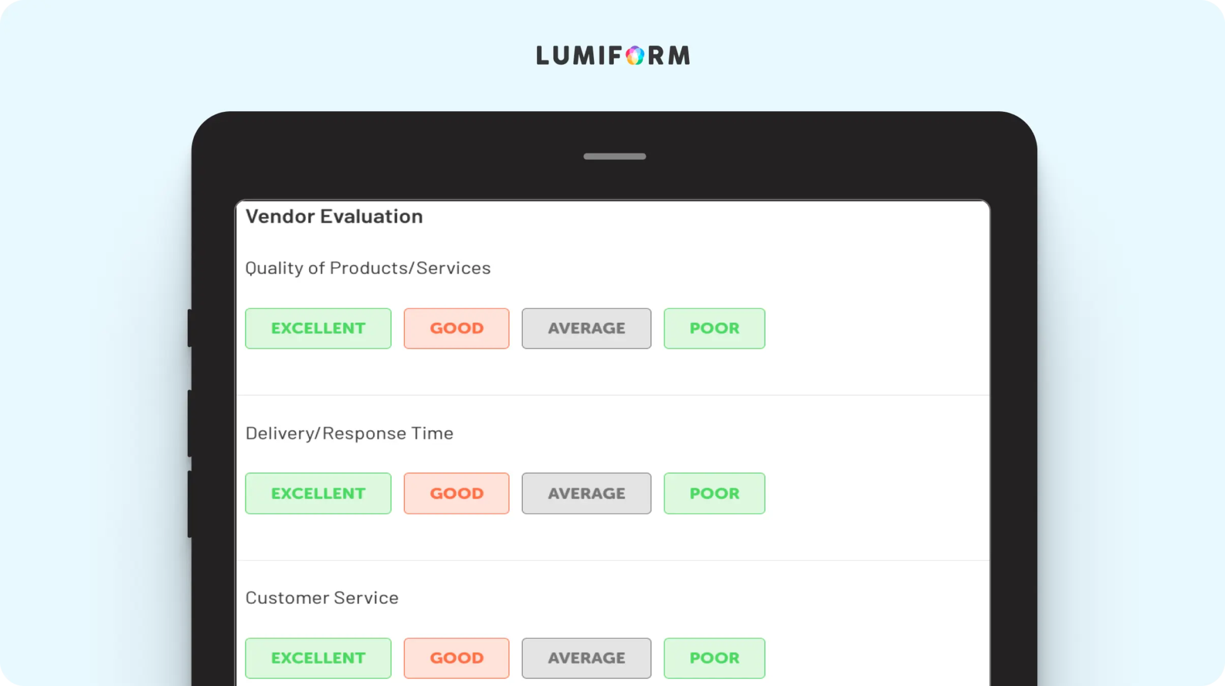Mark POOR for Quality of Products/Services
The image size is (1225, 686).
[x=714, y=329]
